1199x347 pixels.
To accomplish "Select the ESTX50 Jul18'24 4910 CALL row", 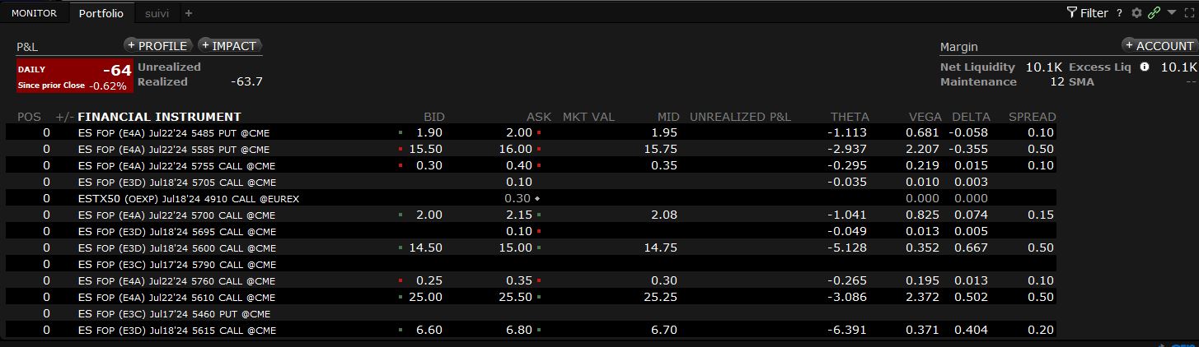I will point(189,198).
